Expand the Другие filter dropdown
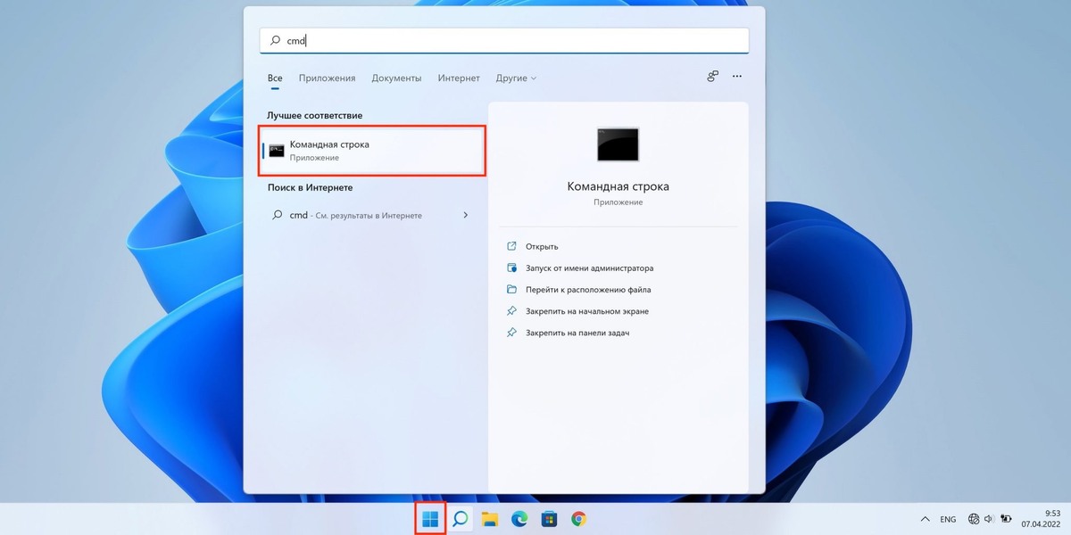 tap(516, 78)
